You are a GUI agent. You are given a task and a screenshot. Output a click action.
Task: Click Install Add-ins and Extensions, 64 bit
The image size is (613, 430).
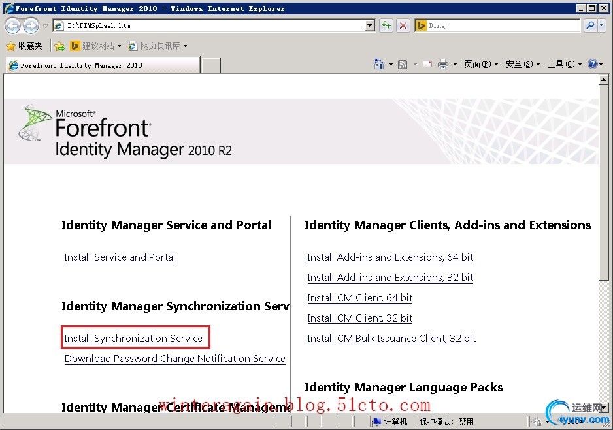pyautogui.click(x=390, y=257)
